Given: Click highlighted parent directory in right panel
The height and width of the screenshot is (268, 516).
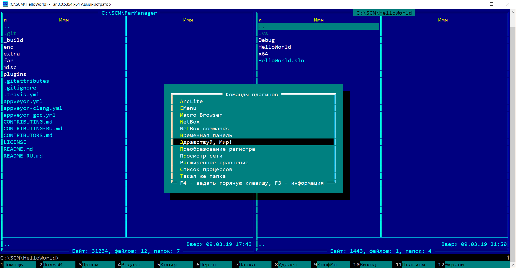Looking at the screenshot, I should click(x=319, y=26).
